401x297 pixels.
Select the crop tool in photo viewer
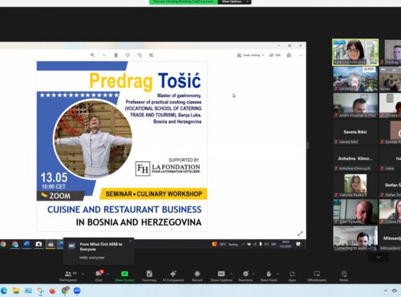(x=151, y=55)
